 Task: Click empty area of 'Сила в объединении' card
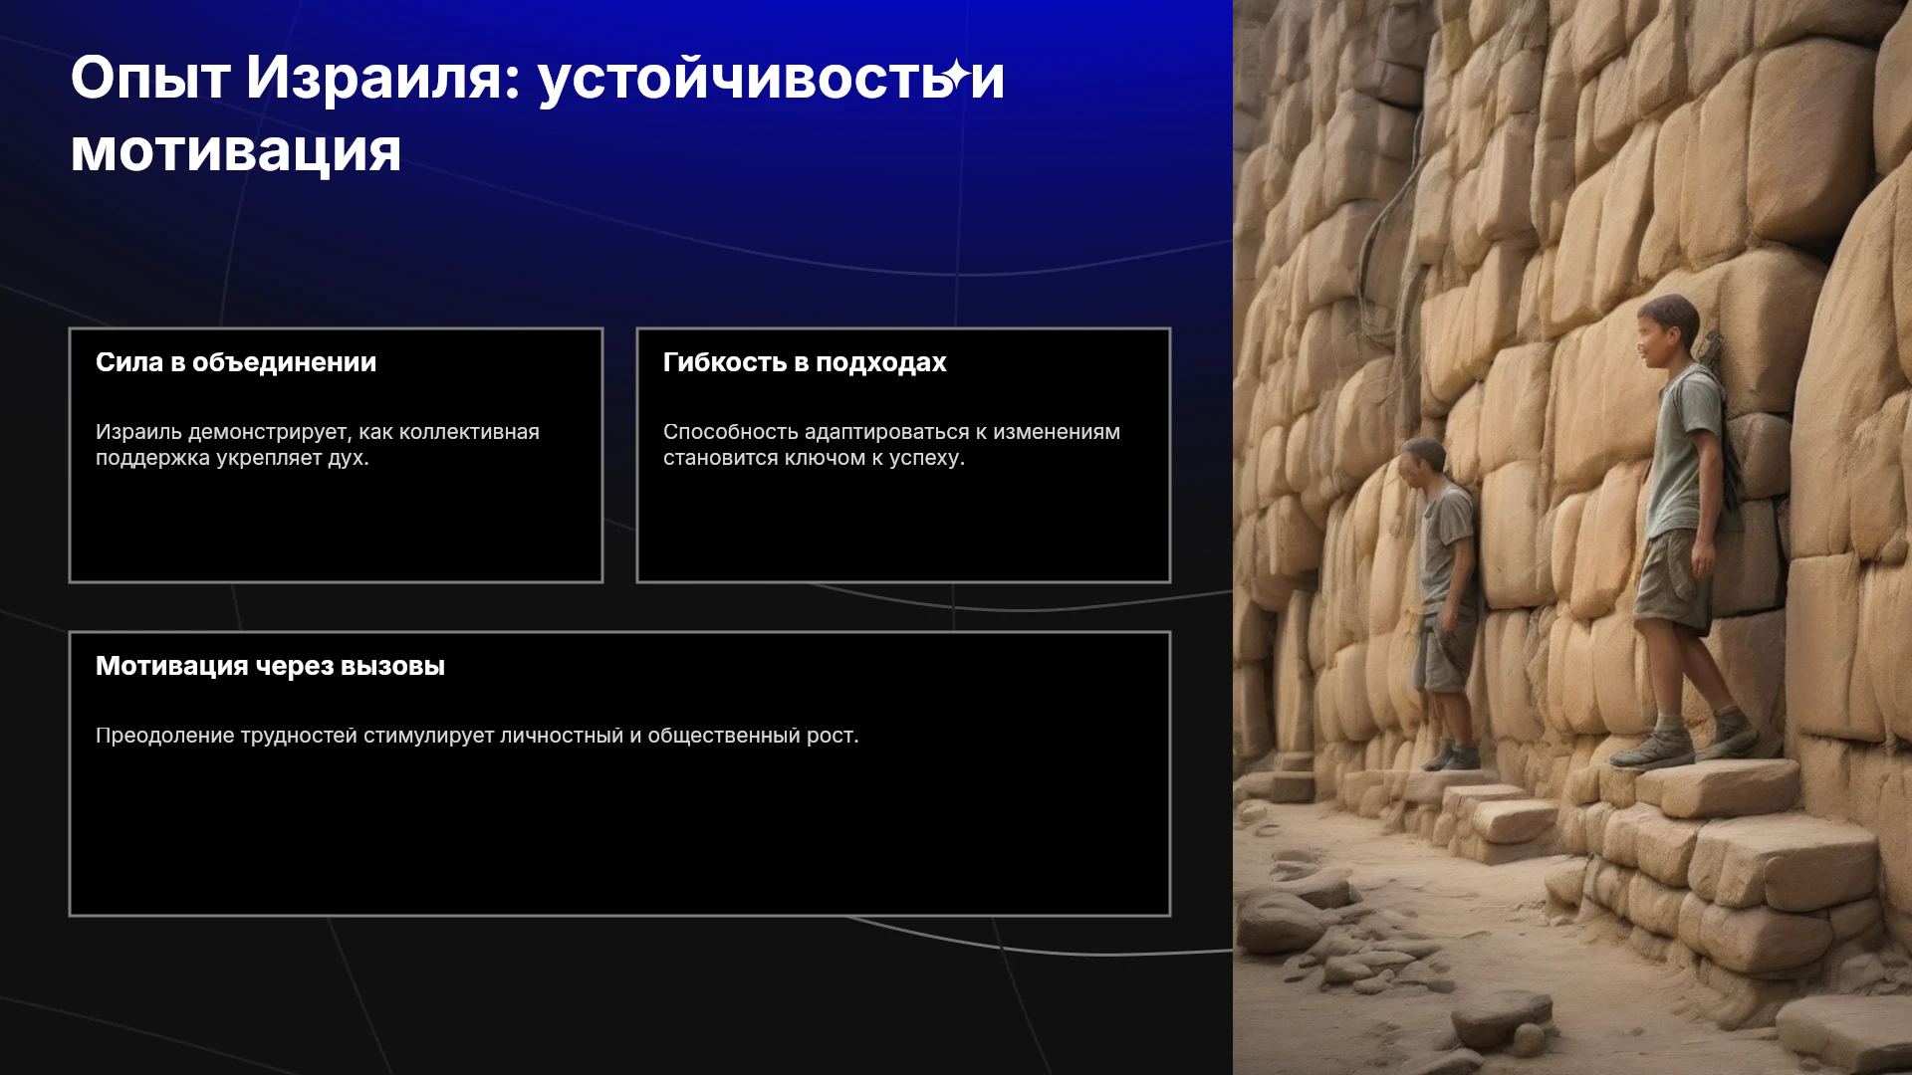(x=336, y=523)
